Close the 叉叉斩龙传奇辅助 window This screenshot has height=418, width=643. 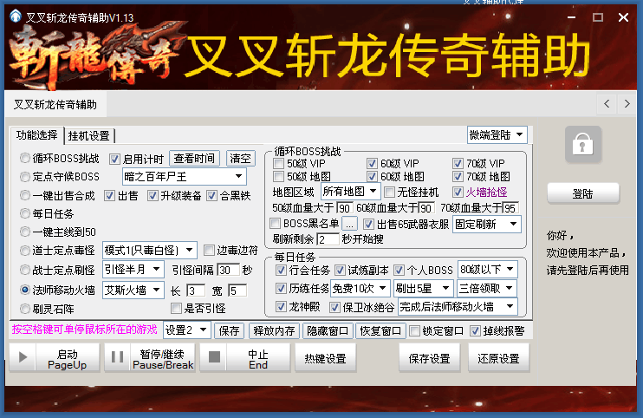[623, 17]
